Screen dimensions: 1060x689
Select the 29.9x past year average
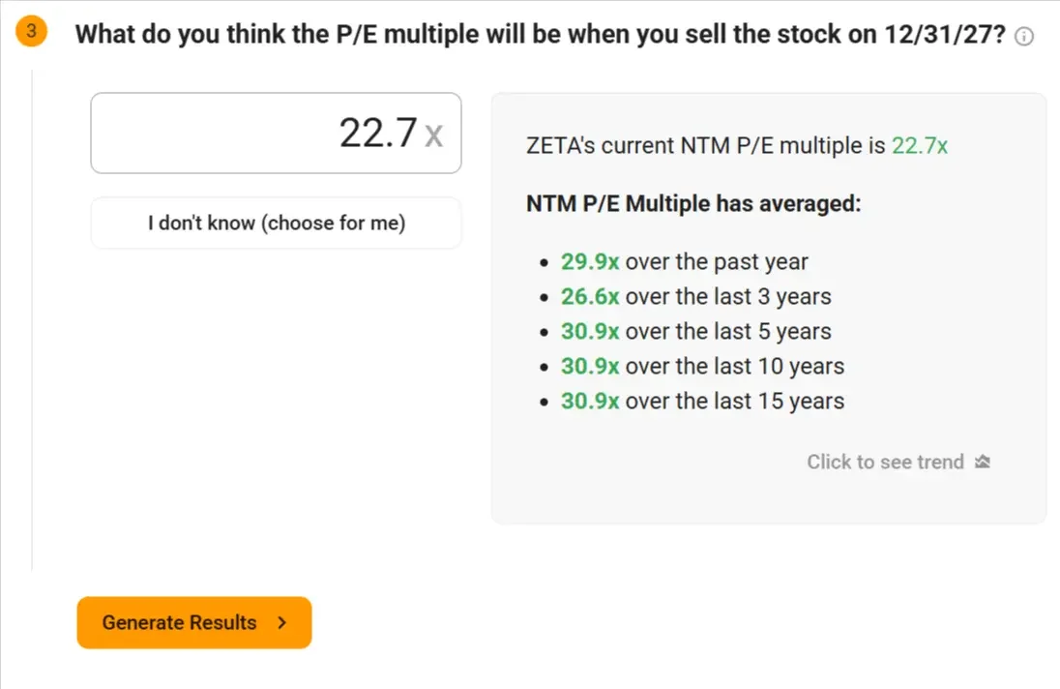tap(590, 261)
